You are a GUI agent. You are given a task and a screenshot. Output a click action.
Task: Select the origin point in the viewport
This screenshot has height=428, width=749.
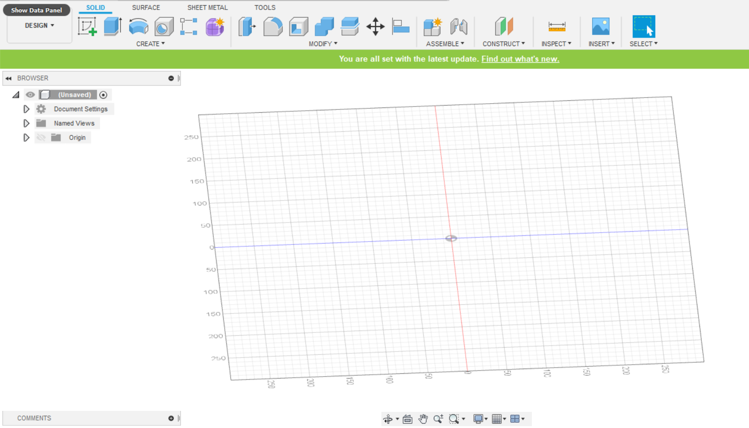pyautogui.click(x=451, y=238)
